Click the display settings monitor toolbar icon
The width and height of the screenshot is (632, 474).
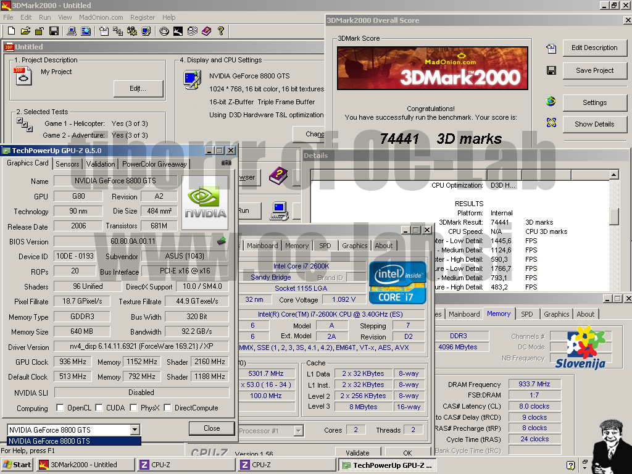coord(146,31)
